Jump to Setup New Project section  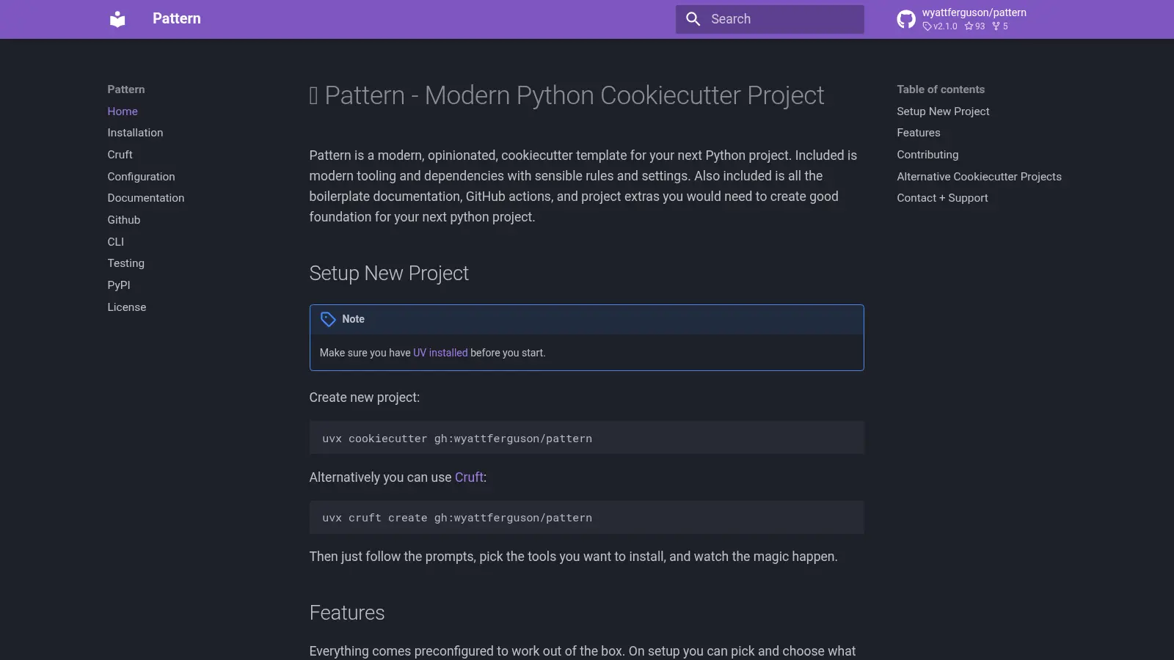click(943, 111)
